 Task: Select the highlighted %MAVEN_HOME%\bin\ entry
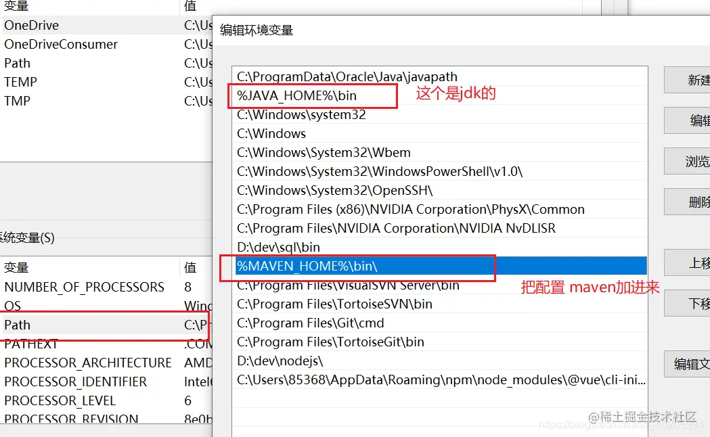click(440, 266)
